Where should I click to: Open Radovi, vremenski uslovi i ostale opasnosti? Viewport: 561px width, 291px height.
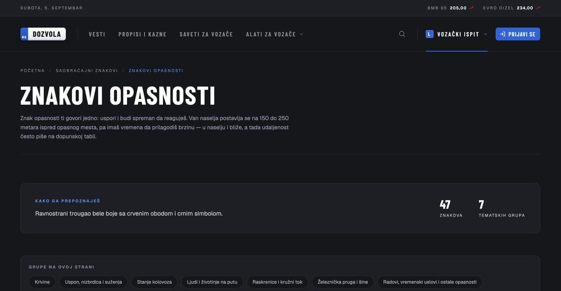(430, 282)
